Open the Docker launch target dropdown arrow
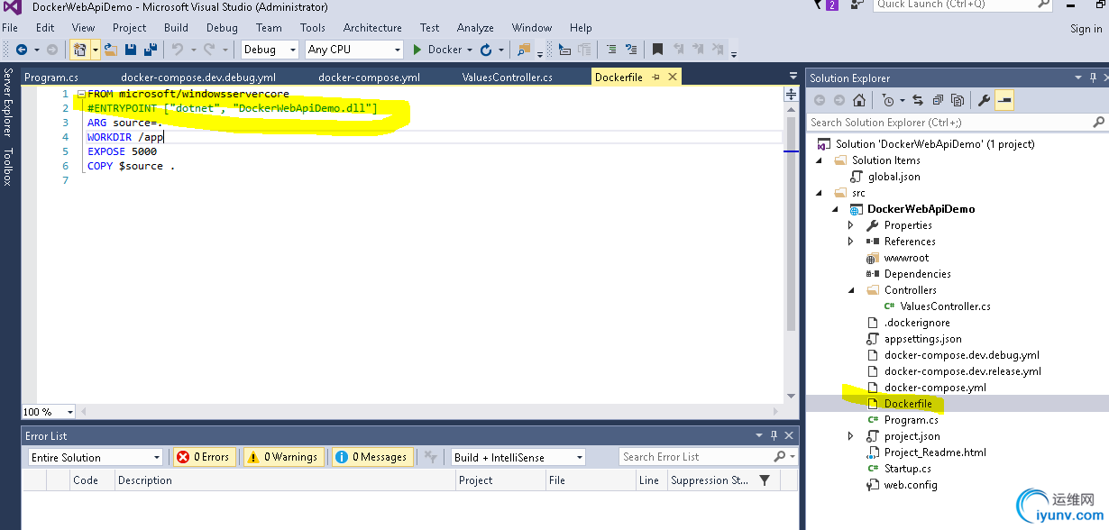 [x=470, y=50]
